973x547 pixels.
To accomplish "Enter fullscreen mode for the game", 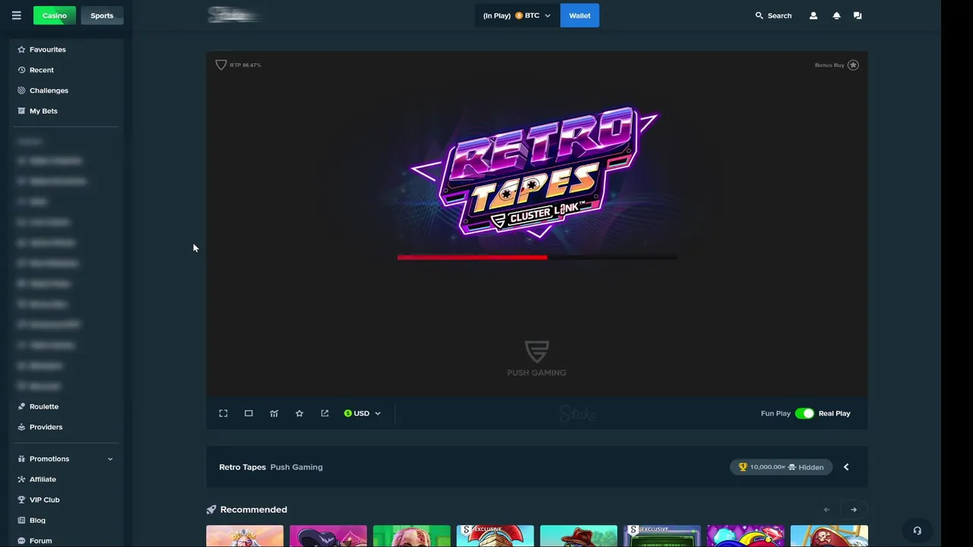I will [223, 413].
